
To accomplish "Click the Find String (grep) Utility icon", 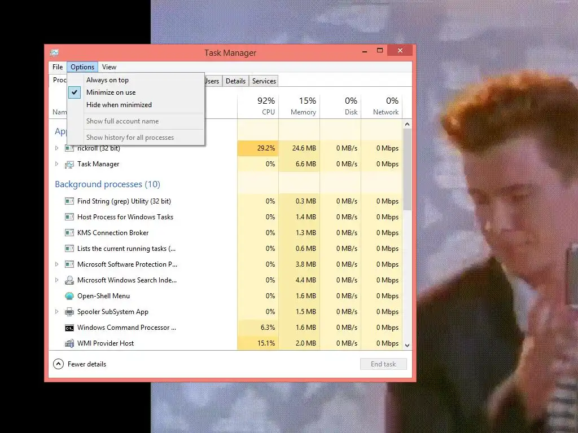I will pyautogui.click(x=69, y=201).
